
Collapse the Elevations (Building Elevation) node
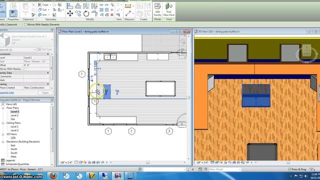click(x=3, y=141)
